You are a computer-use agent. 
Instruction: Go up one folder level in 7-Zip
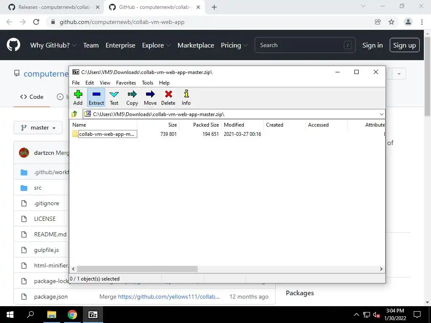click(x=74, y=114)
